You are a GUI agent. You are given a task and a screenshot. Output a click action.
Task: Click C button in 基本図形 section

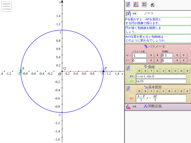(175, 91)
